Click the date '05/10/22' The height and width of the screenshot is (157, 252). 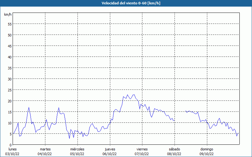tap(77, 154)
